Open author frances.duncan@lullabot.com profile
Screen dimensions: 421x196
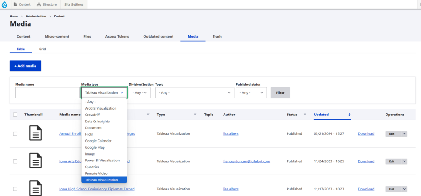click(x=247, y=161)
